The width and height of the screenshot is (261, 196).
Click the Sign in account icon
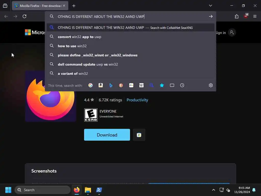tap(232, 32)
